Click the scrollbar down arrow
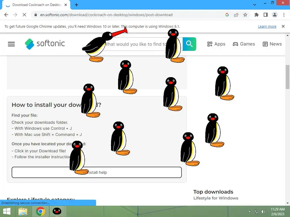Viewport: 290px width, 217px height. [287, 203]
